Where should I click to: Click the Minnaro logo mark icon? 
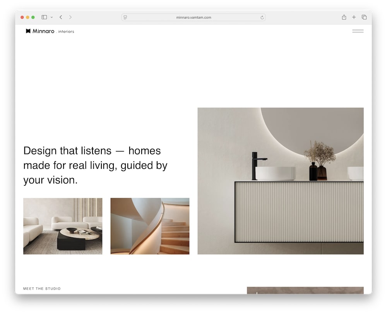click(28, 31)
